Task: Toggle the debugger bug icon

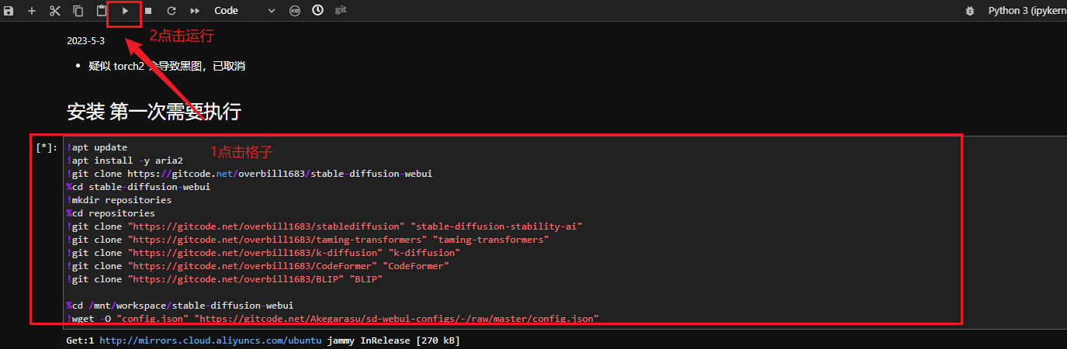Action: pos(969,11)
